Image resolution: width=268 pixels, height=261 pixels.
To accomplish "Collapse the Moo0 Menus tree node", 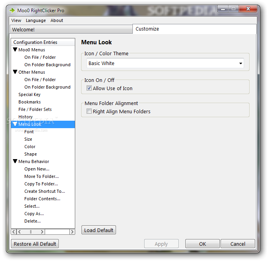I will pos(15,49).
